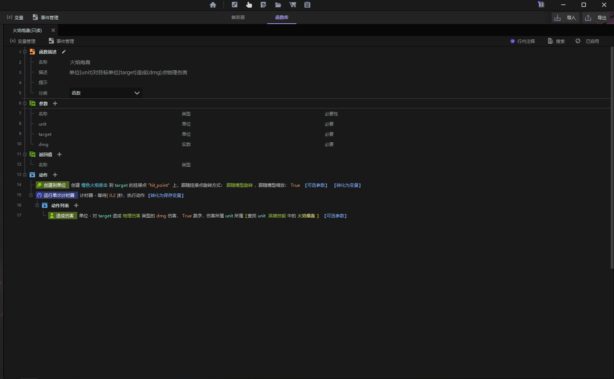Collapse the 运行单次计时器 node
Viewport: 614px width, 379px height.
[31, 195]
